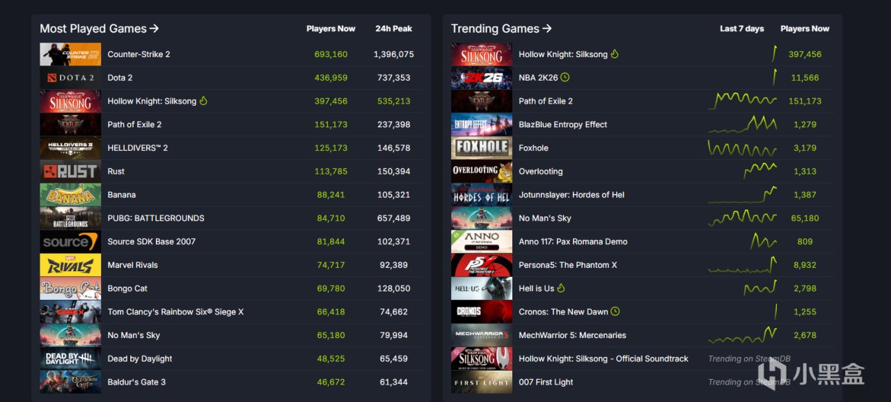Click the Bongo Cat thumbnail
The height and width of the screenshot is (402, 891).
click(x=70, y=289)
